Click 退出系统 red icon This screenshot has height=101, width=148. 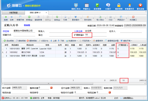coord(141,7)
